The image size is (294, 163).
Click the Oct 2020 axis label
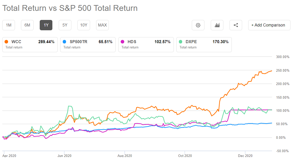click(185, 156)
